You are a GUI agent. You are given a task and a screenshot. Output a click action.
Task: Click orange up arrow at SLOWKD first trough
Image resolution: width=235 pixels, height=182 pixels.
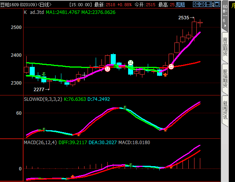click(x=79, y=134)
